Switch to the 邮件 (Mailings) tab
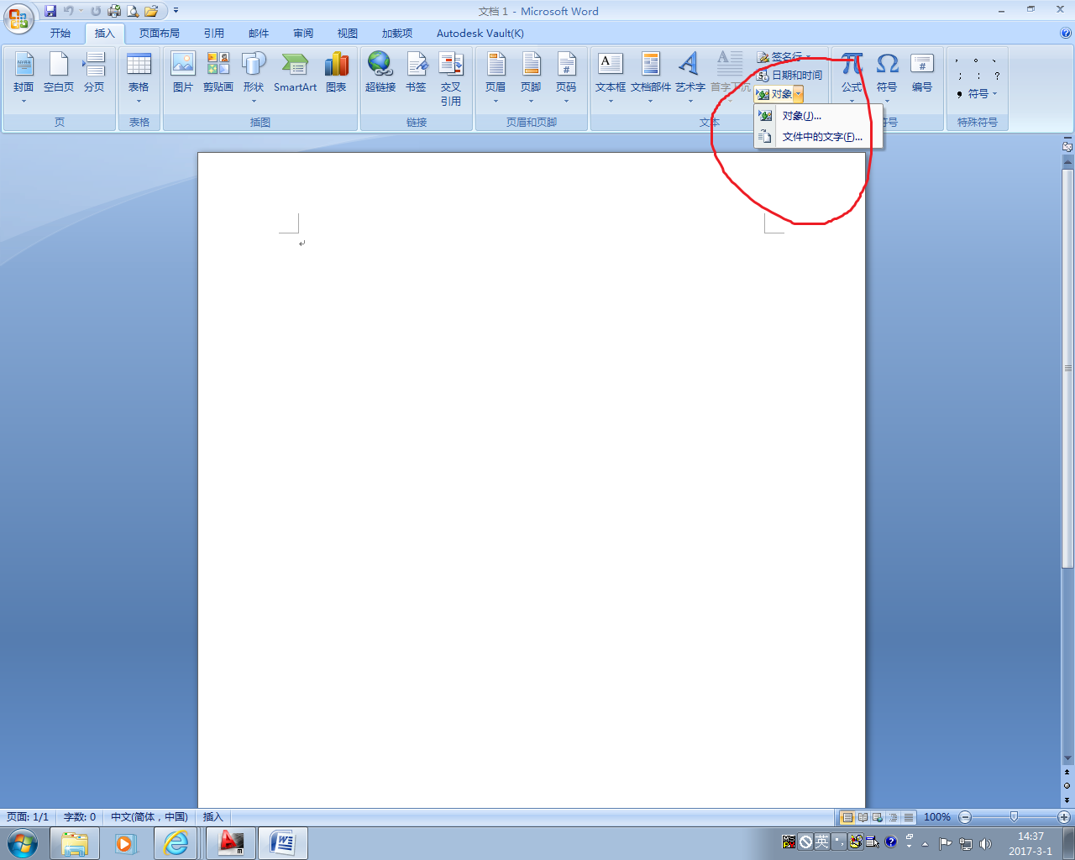Viewport: 1075px width, 860px height. coord(259,34)
